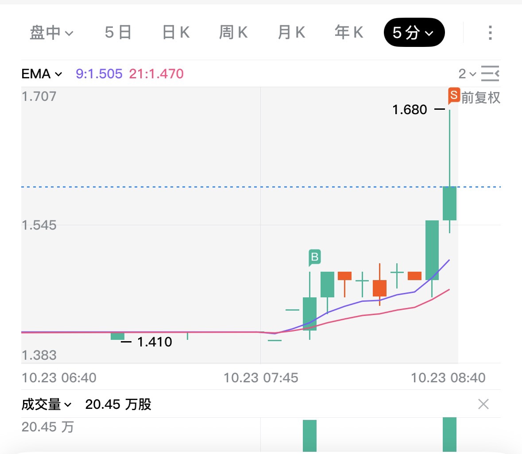
Task: Change the indicator count dropdown showing 2
Action: pos(467,74)
